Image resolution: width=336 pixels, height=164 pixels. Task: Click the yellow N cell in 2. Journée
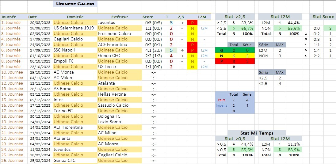(x=192, y=28)
